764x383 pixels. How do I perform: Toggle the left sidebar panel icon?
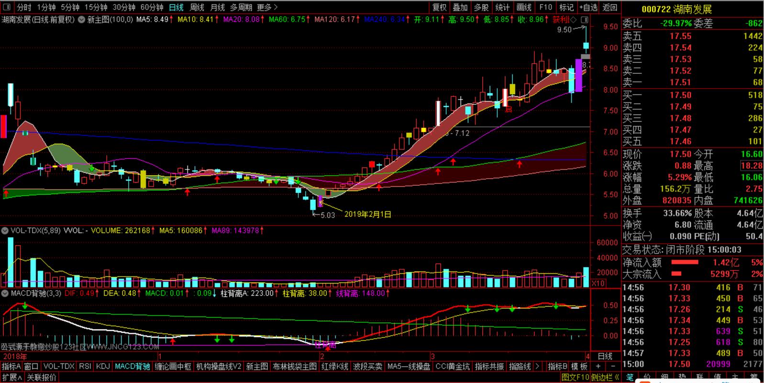coord(8,8)
